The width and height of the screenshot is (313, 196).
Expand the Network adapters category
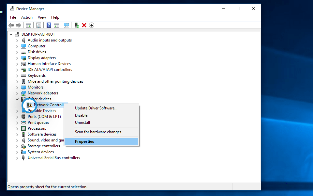(x=17, y=93)
